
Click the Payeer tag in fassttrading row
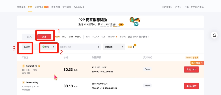[x=148, y=85]
